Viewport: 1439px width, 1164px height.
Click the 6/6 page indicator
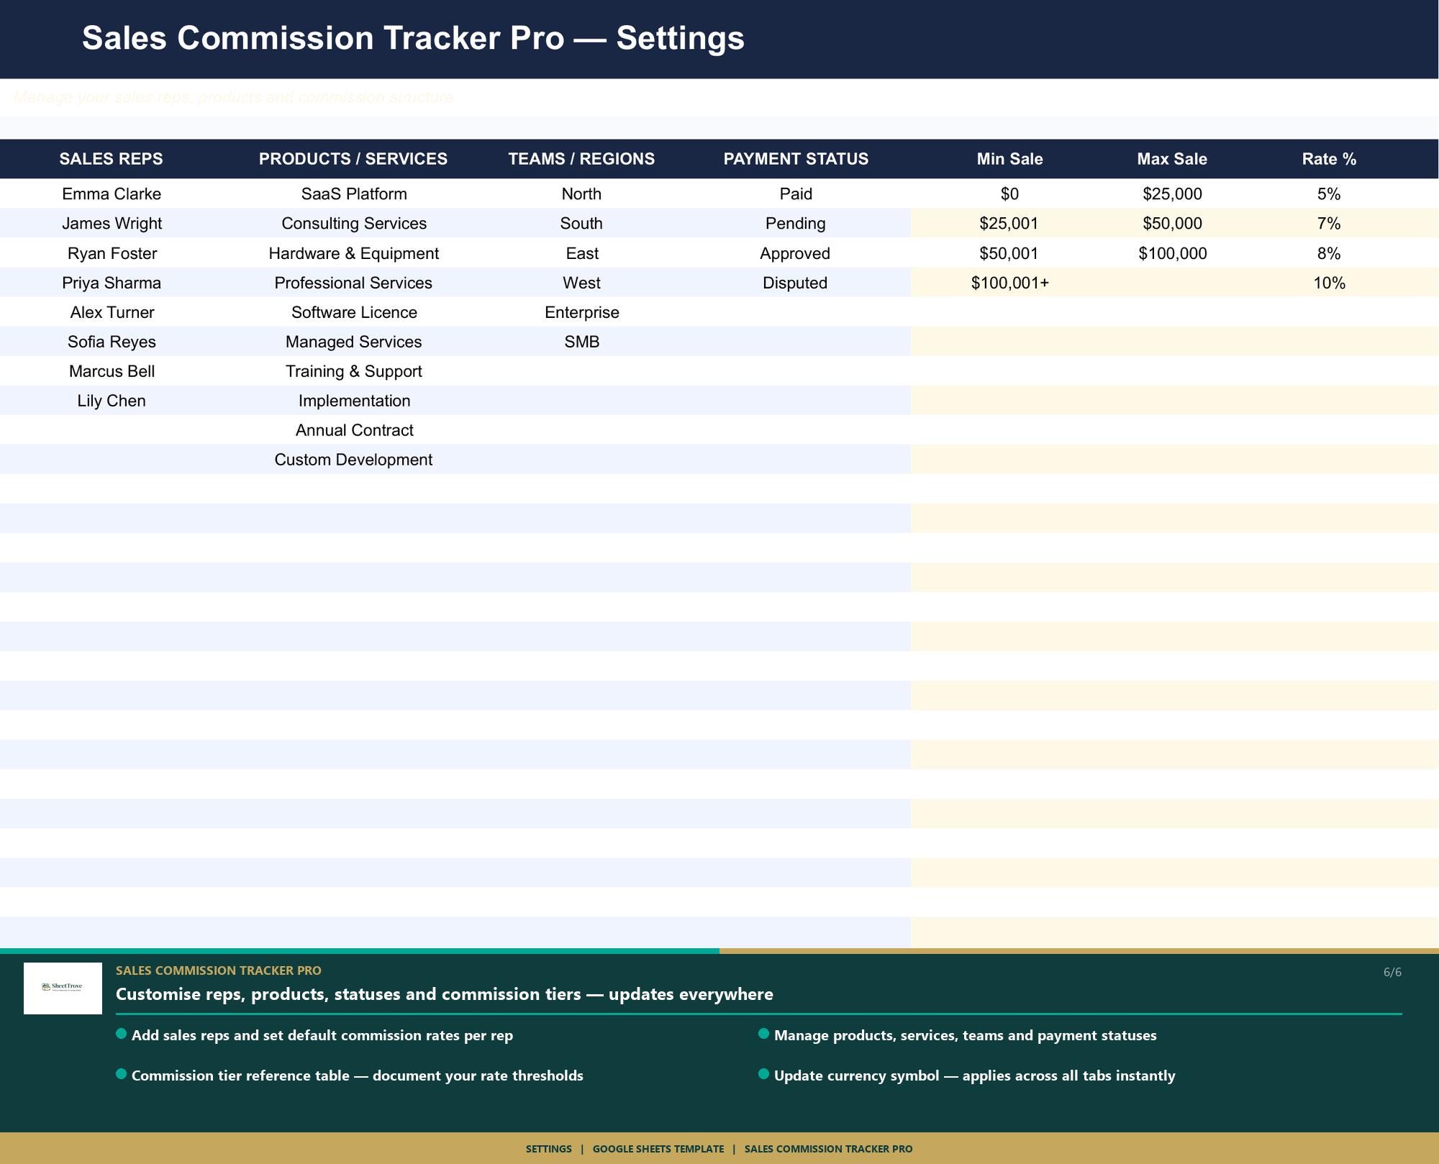pos(1392,973)
